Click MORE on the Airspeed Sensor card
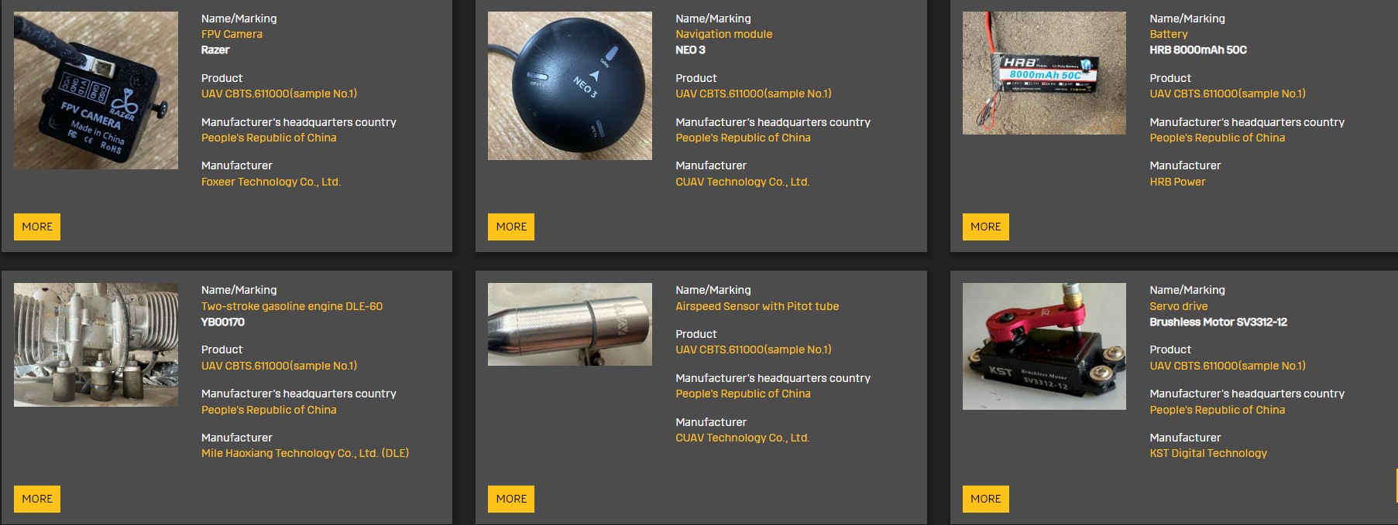The image size is (1398, 525). (511, 499)
